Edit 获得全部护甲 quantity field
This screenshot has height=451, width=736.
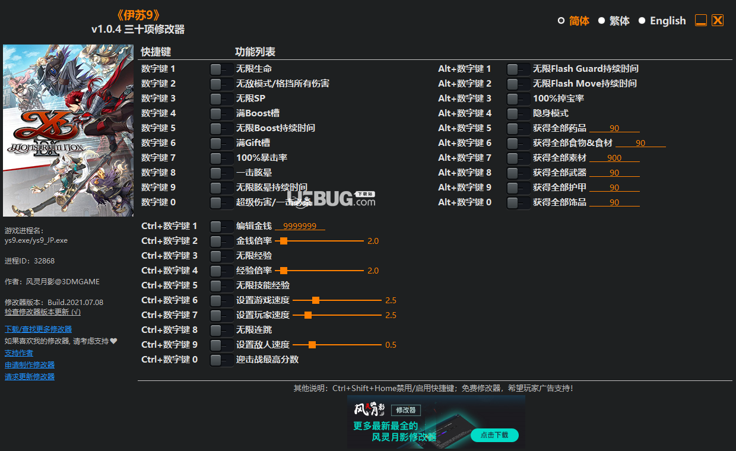pyautogui.click(x=614, y=188)
